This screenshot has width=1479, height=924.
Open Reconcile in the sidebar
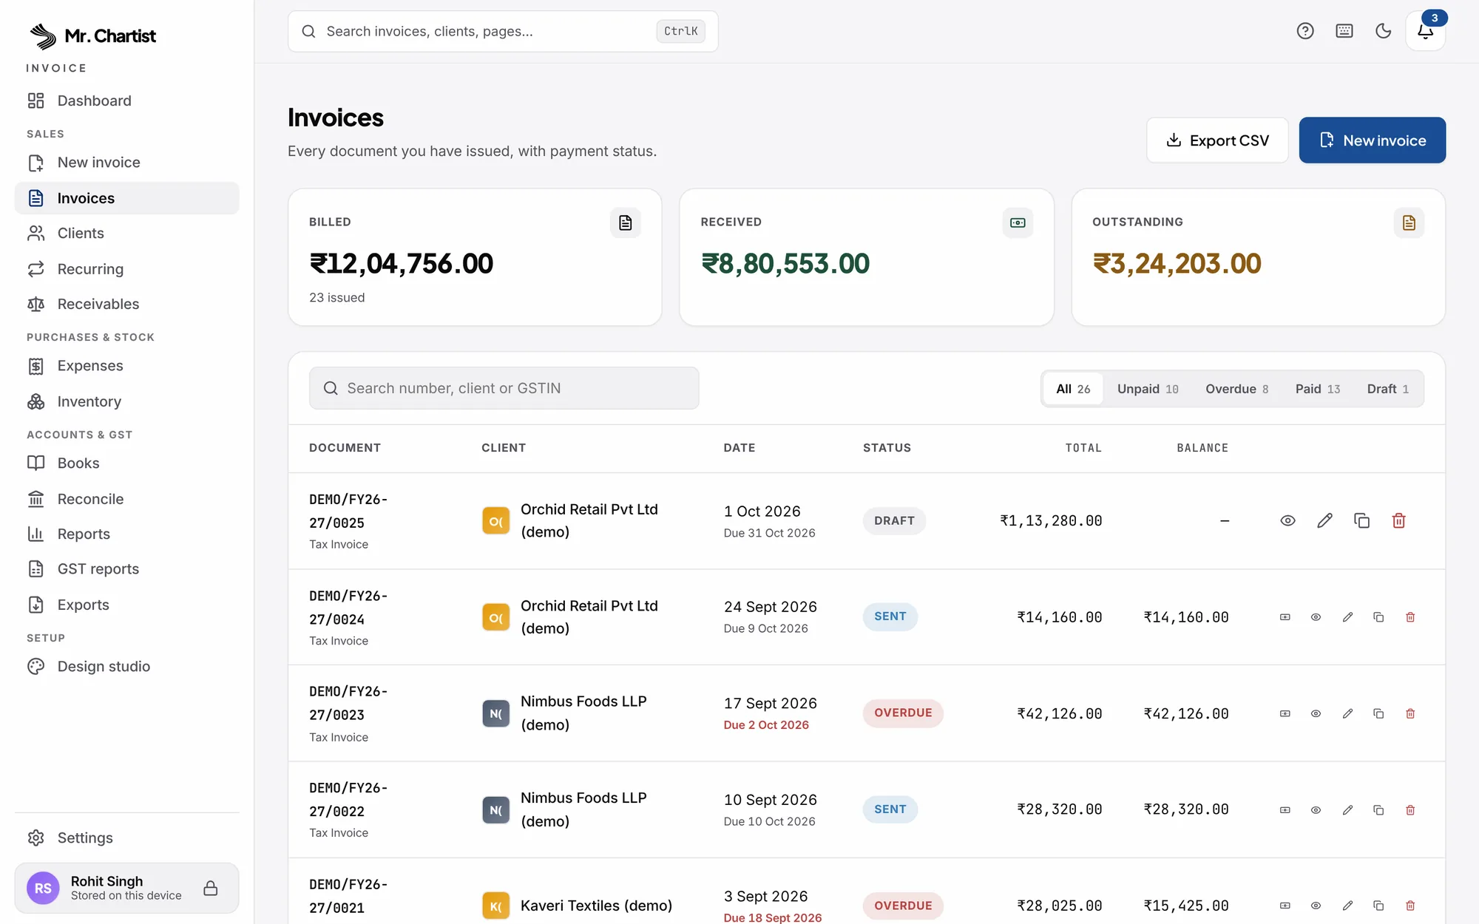point(127,499)
